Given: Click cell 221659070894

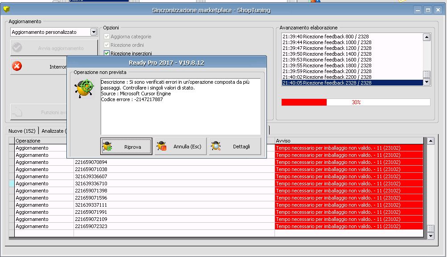Looking at the screenshot, I should coord(174,162).
